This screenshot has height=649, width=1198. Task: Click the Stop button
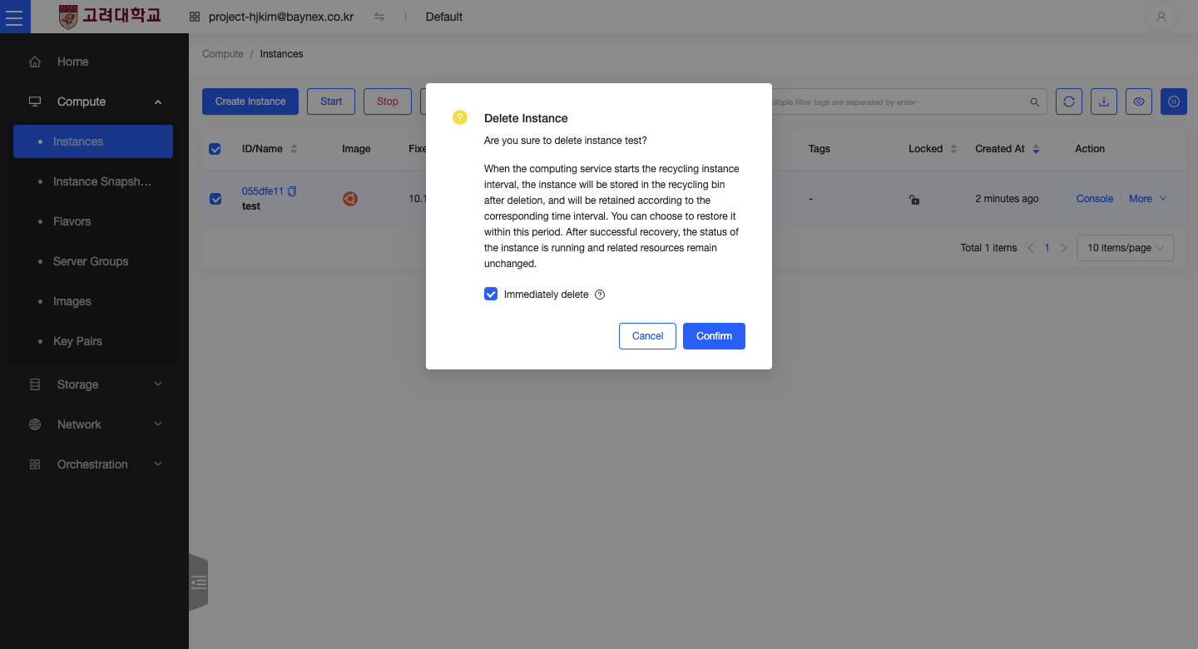pos(388,102)
